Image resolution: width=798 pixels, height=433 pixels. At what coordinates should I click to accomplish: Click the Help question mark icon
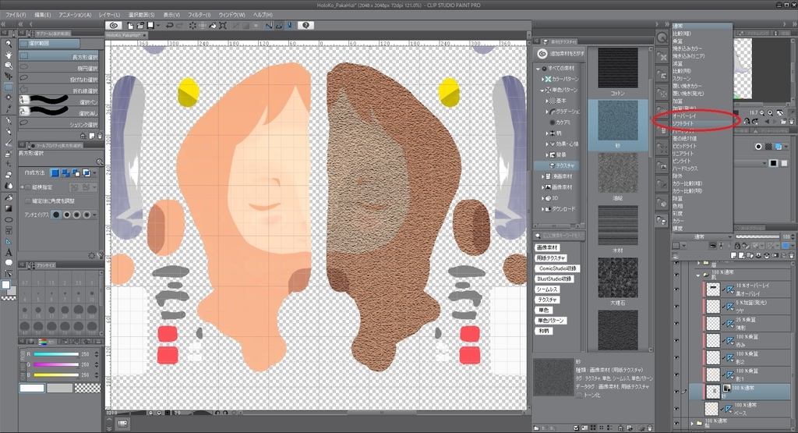coord(305,26)
